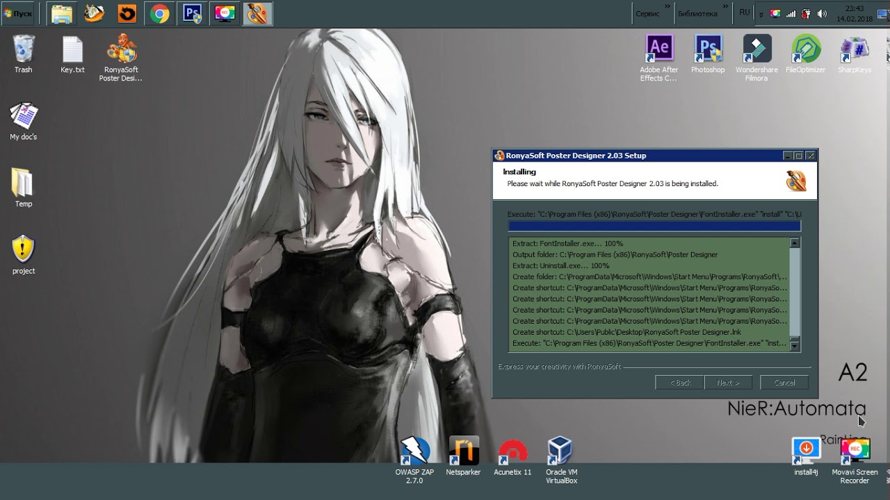Click the 'Installing' heading in setup
The image size is (890, 500).
[519, 172]
